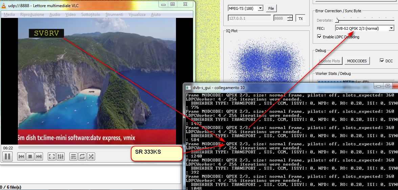
Task: Click the Worker Stats progress bar
Action: click(355, 82)
